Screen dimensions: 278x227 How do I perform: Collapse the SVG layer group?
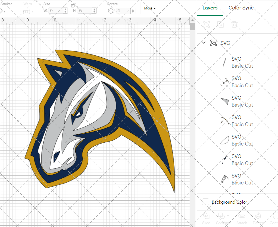point(203,43)
